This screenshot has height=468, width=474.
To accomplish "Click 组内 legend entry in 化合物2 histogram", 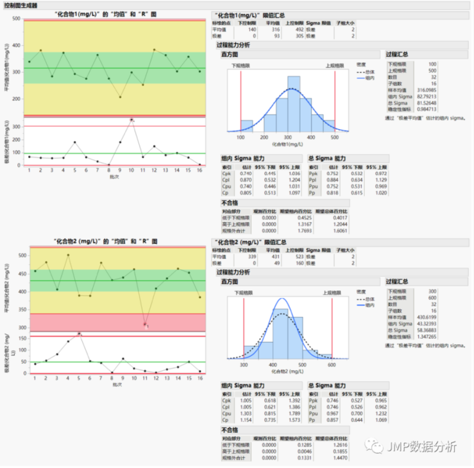I will click(366, 305).
